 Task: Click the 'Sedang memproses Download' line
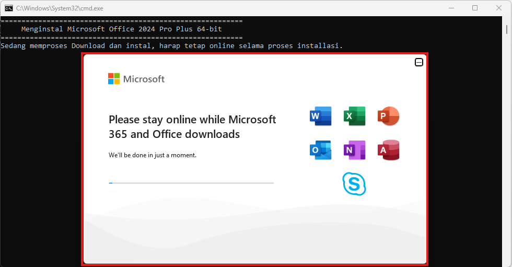(172, 45)
